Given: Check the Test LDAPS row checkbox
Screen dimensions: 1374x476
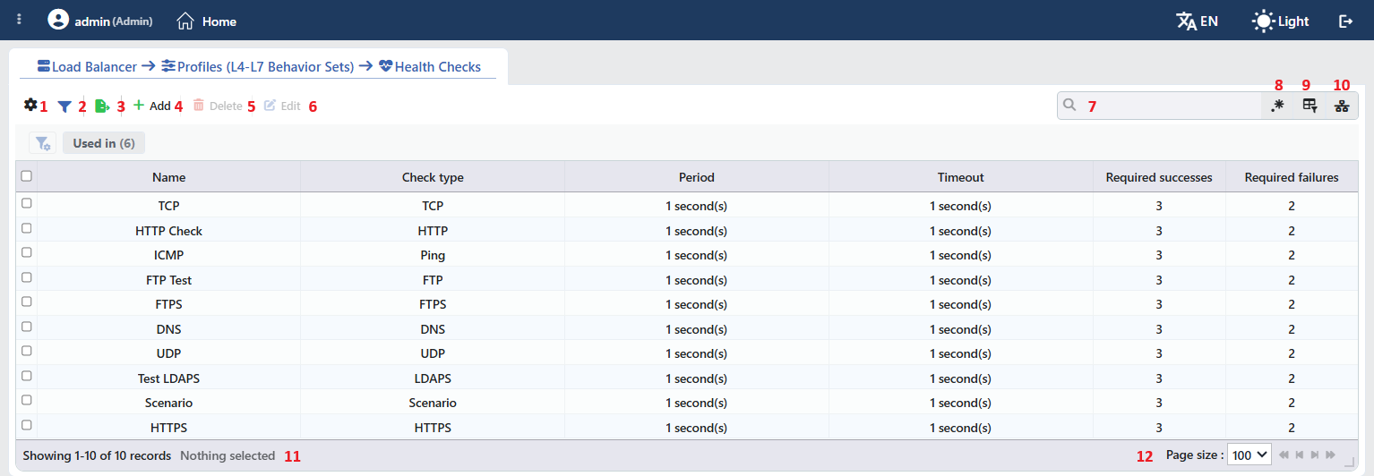Looking at the screenshot, I should coord(26,376).
